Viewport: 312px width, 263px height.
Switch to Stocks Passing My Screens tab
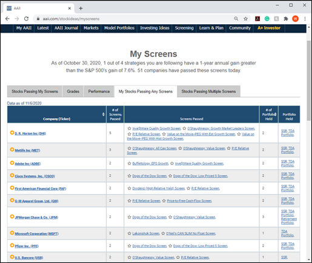pos(35,92)
